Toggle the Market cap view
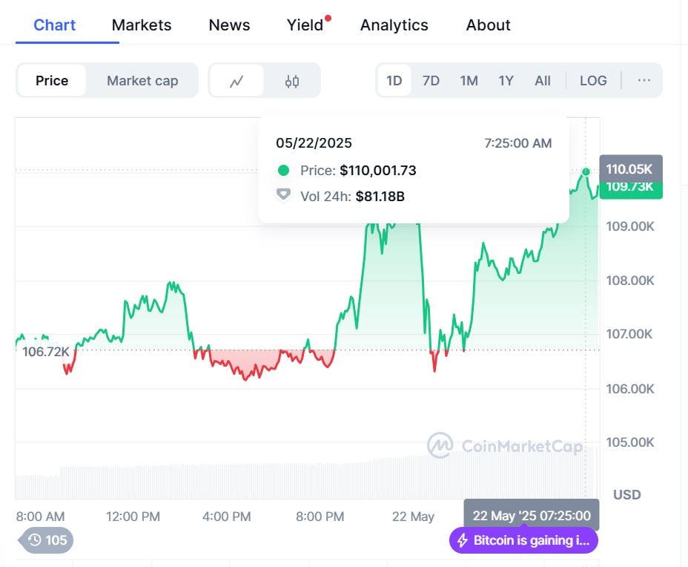 (142, 81)
